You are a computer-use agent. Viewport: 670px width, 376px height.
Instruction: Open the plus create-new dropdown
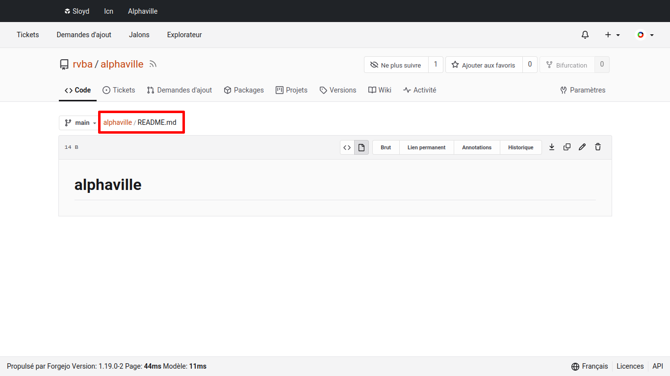point(612,35)
